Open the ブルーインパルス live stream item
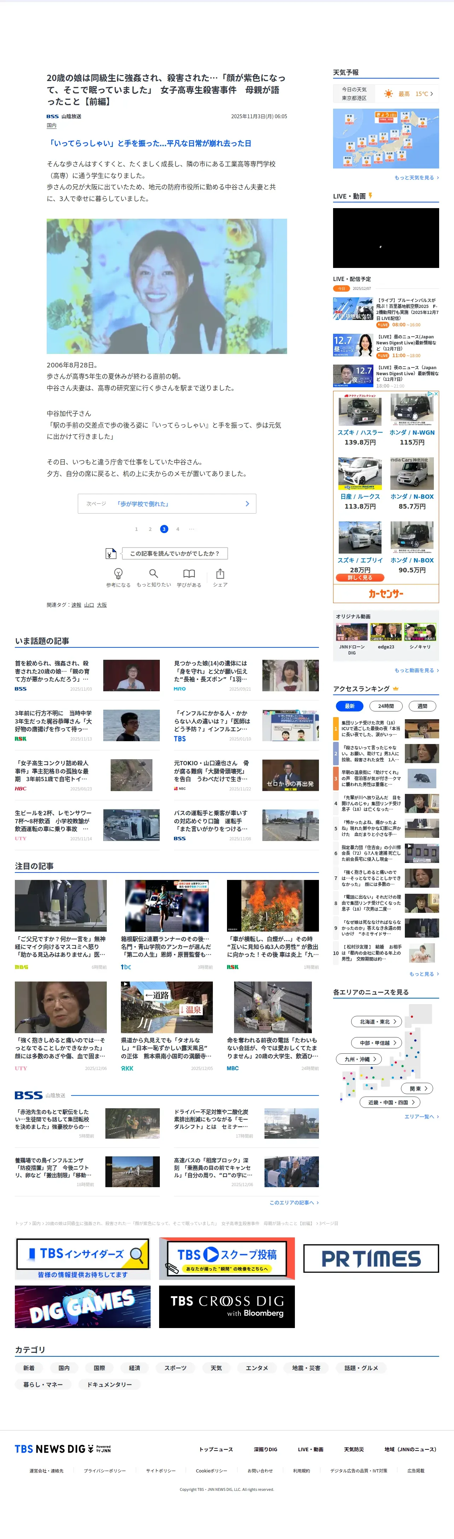The height and width of the screenshot is (1539, 454). point(386,313)
